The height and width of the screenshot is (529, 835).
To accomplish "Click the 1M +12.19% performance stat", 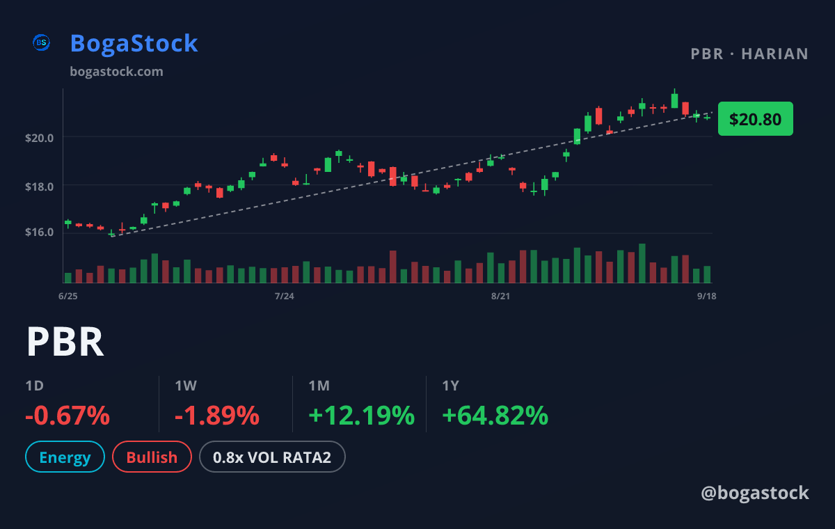I will (x=361, y=404).
